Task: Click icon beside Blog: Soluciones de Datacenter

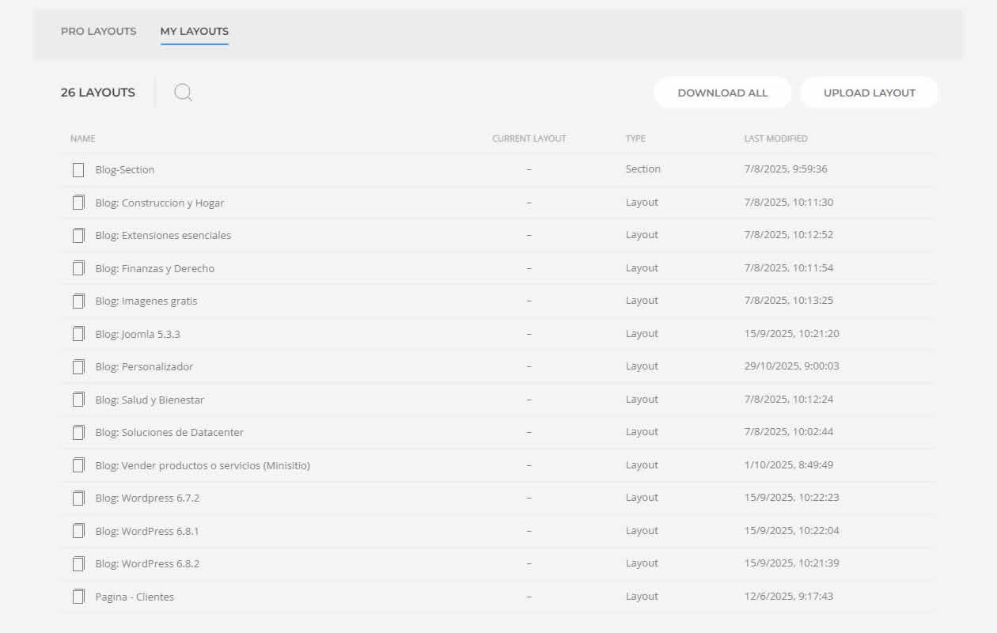Action: [x=78, y=433]
